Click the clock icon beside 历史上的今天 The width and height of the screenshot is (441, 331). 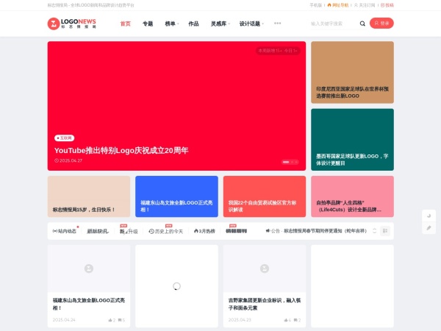click(151, 232)
